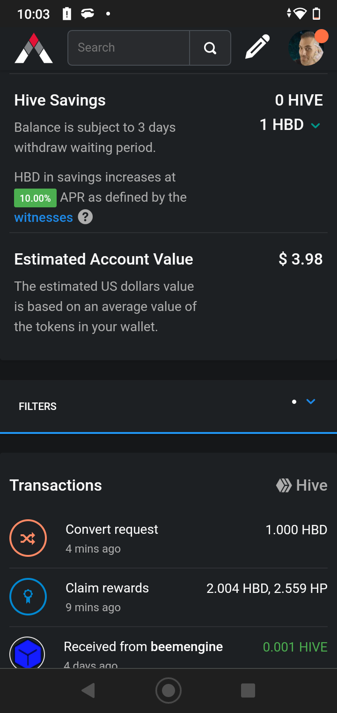Tap the question mark help icon
337x713 pixels.
[85, 217]
